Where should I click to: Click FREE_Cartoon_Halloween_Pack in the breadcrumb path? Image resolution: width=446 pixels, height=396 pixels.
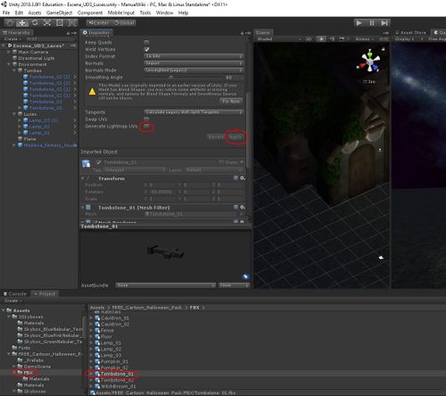click(x=147, y=308)
